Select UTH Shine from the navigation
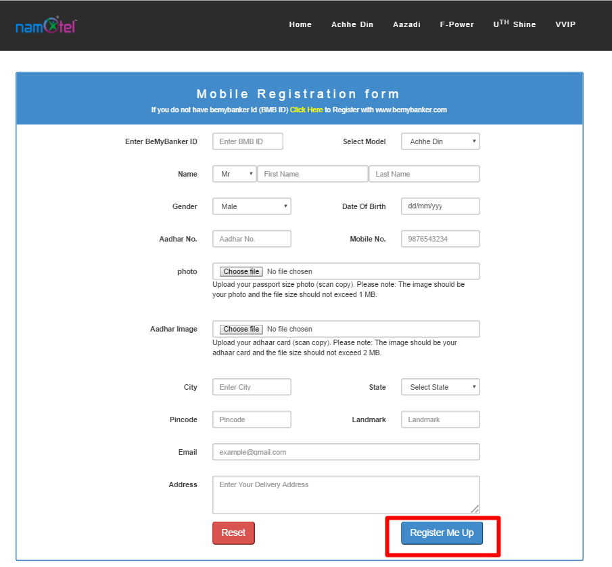Image resolution: width=612 pixels, height=567 pixels. point(514,24)
